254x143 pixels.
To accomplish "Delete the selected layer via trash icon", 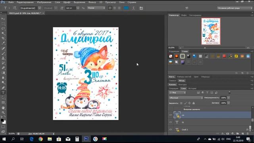I will tap(248, 133).
